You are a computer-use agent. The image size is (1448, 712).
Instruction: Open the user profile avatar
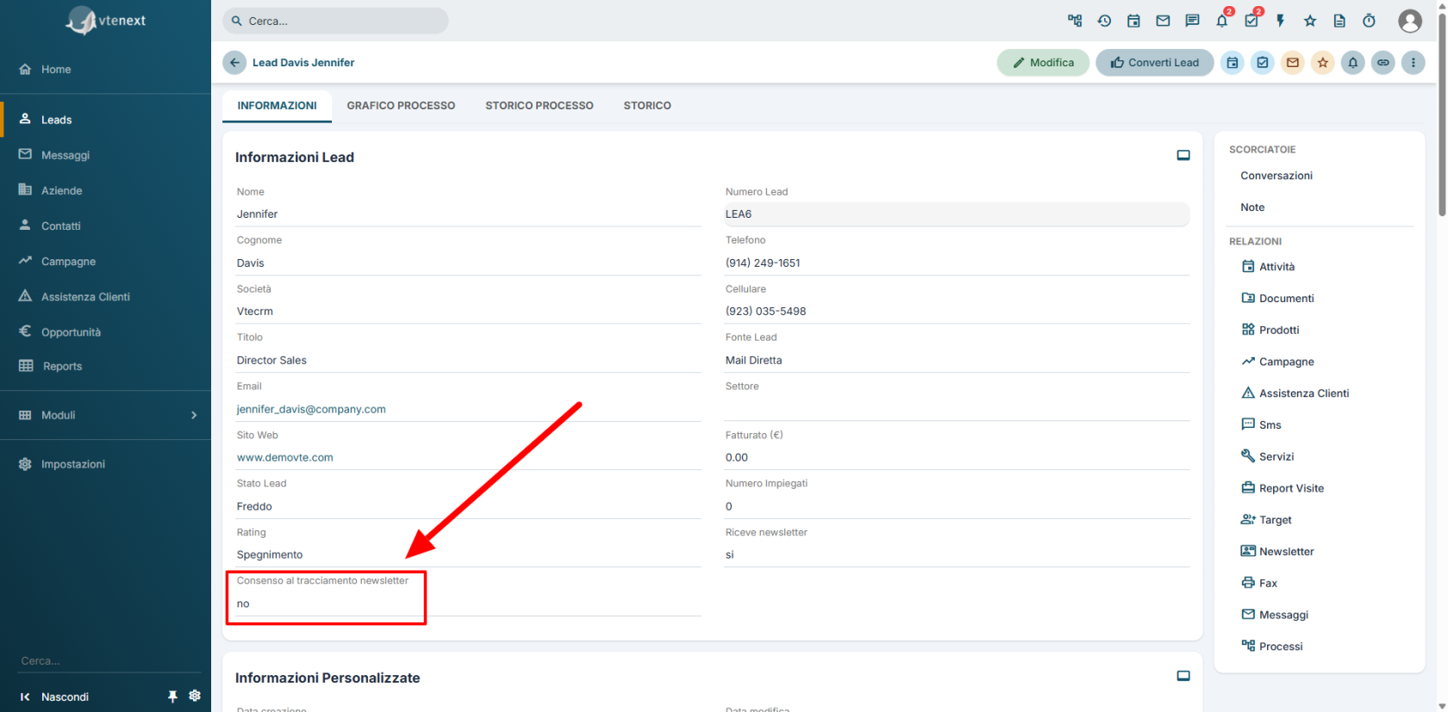[x=1410, y=21]
